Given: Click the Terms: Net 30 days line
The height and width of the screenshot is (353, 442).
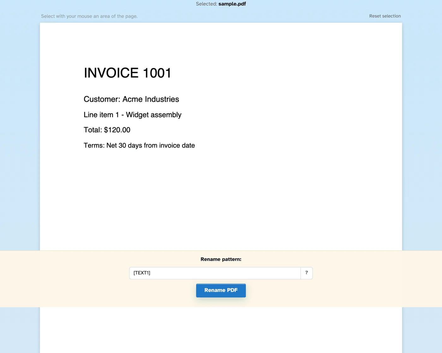Looking at the screenshot, I should point(139,145).
